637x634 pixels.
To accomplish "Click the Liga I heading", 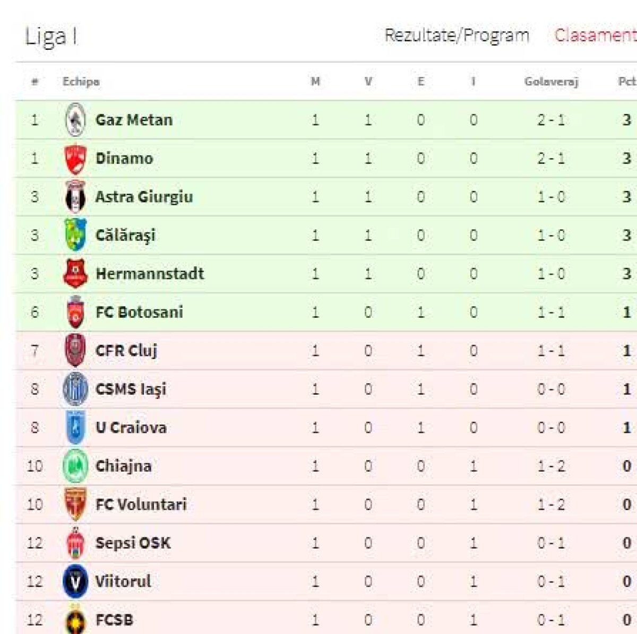I will (x=51, y=37).
